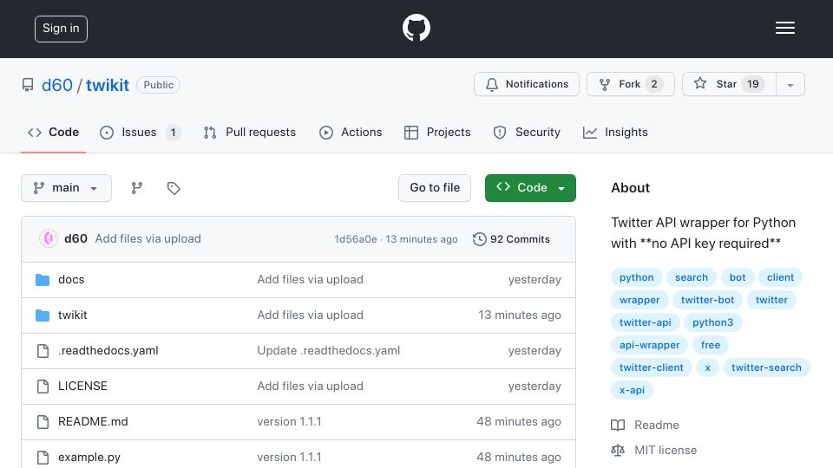This screenshot has width=833, height=468.
Task: Select the twitter-search topic tag
Action: (x=766, y=367)
